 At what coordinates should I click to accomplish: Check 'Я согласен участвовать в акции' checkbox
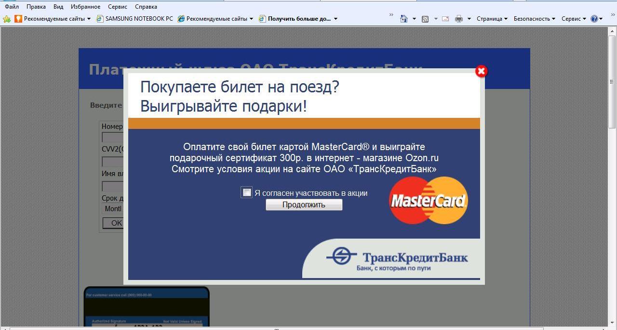tap(247, 192)
